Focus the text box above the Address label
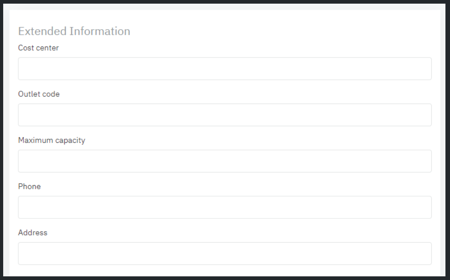 [x=225, y=207]
